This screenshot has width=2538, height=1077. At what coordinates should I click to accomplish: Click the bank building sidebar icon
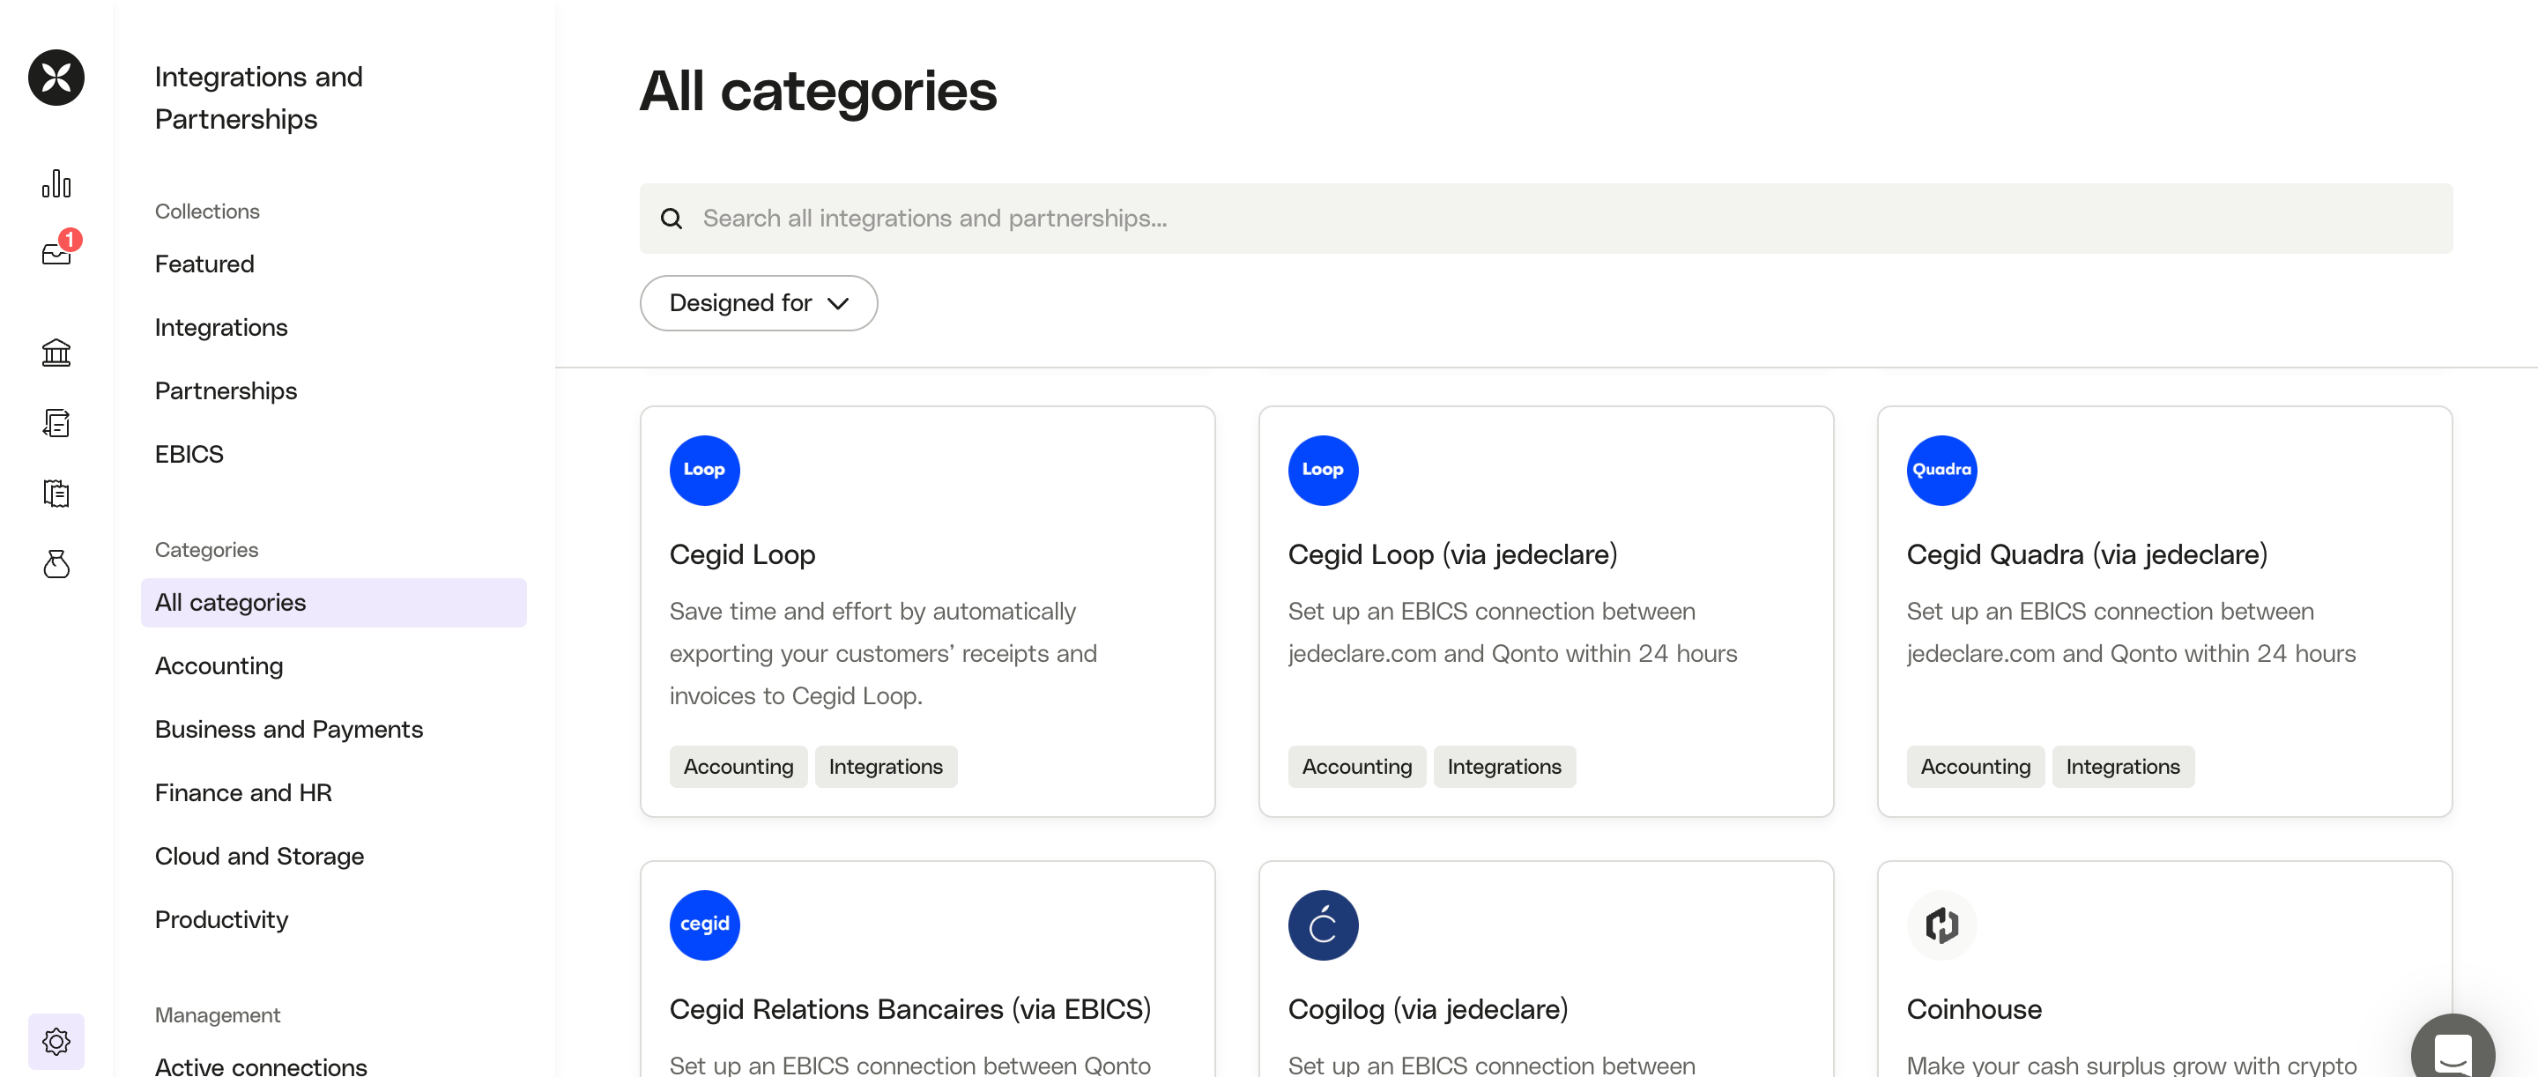(56, 353)
